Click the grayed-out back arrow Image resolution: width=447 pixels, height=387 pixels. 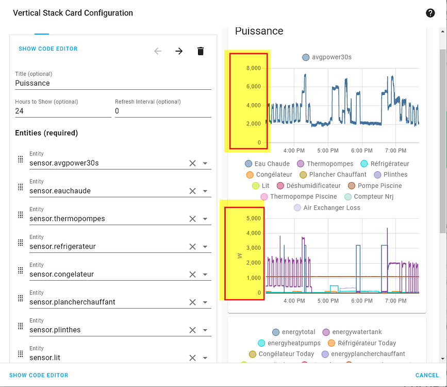coord(157,51)
